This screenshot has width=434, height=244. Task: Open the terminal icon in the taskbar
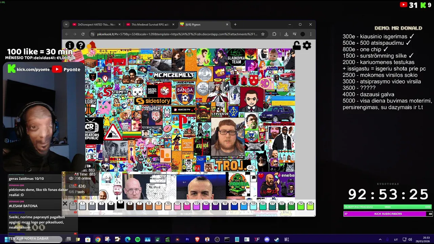(227, 240)
